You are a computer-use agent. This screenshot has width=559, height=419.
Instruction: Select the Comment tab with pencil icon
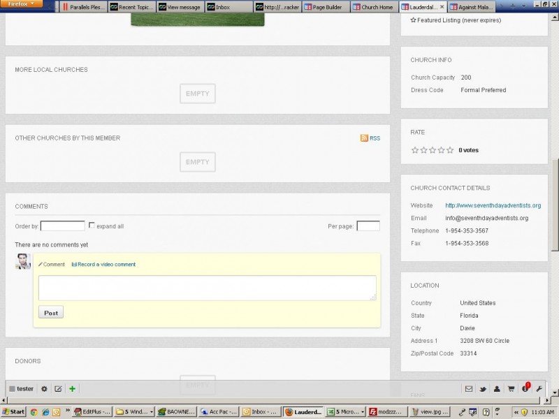[51, 265]
